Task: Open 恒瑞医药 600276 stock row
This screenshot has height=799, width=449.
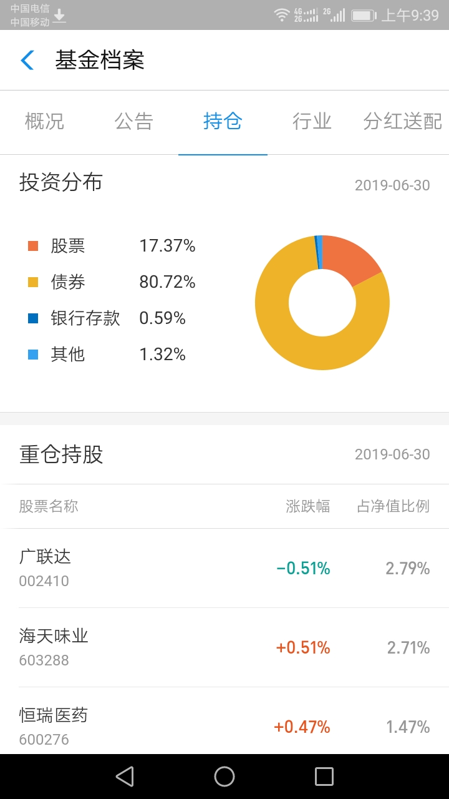Action: pos(224,721)
